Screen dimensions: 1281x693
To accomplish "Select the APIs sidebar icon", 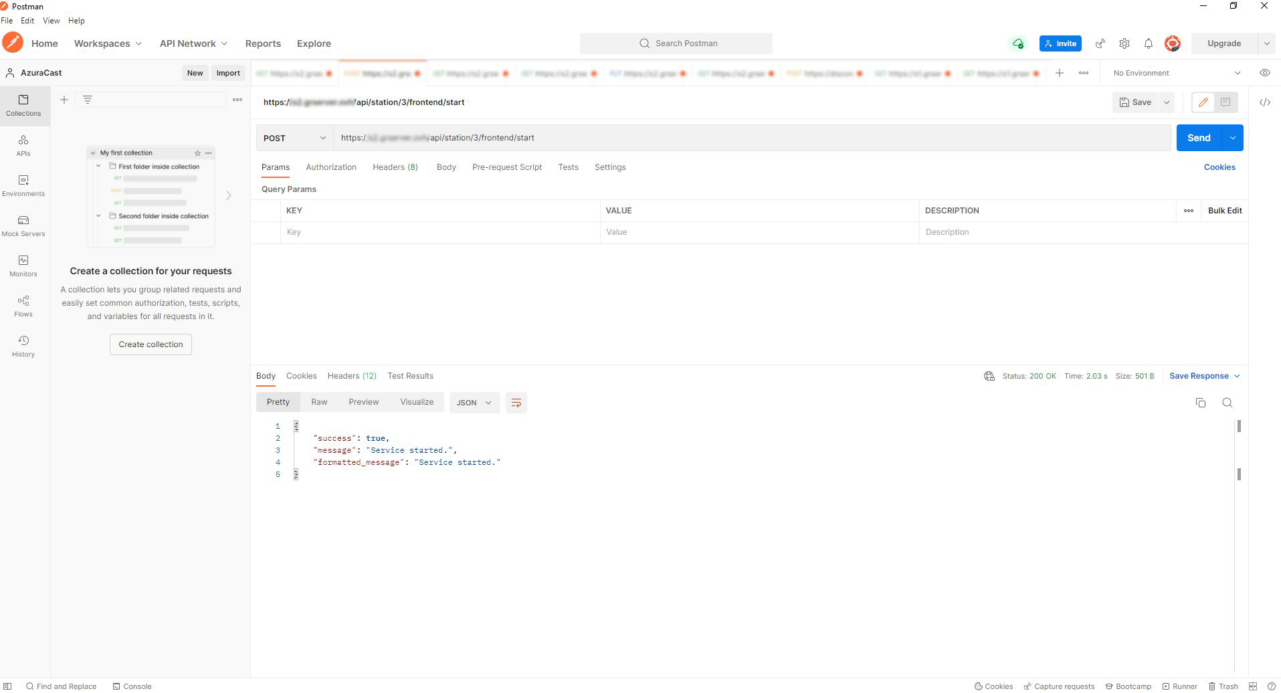I will click(23, 145).
